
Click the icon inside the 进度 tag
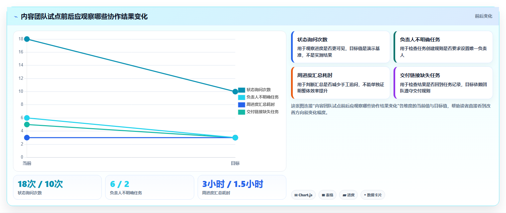pyautogui.click(x=344, y=195)
